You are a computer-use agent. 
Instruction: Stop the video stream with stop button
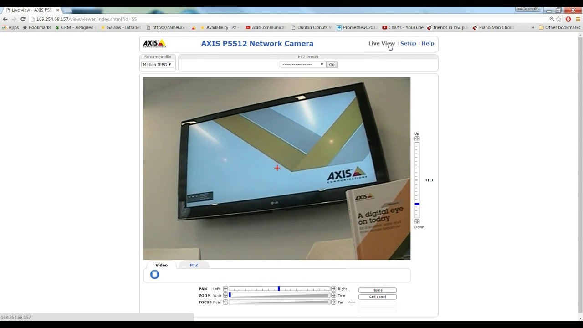155,274
